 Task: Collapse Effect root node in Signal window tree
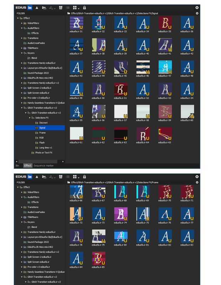tap(18, 18)
